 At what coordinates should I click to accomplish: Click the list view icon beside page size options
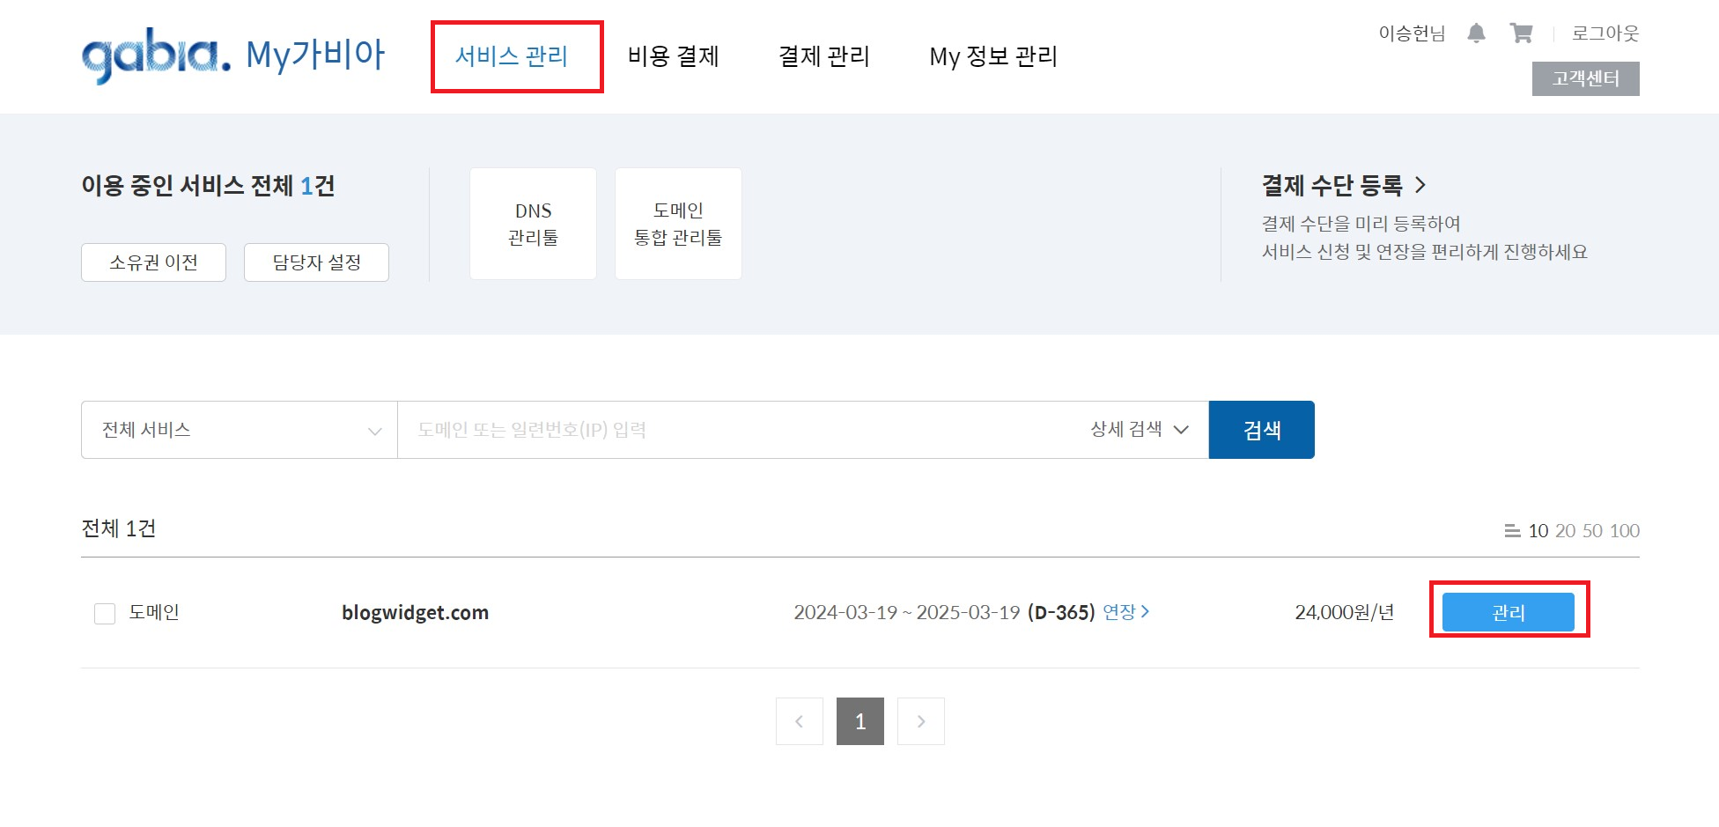pyautogui.click(x=1513, y=530)
